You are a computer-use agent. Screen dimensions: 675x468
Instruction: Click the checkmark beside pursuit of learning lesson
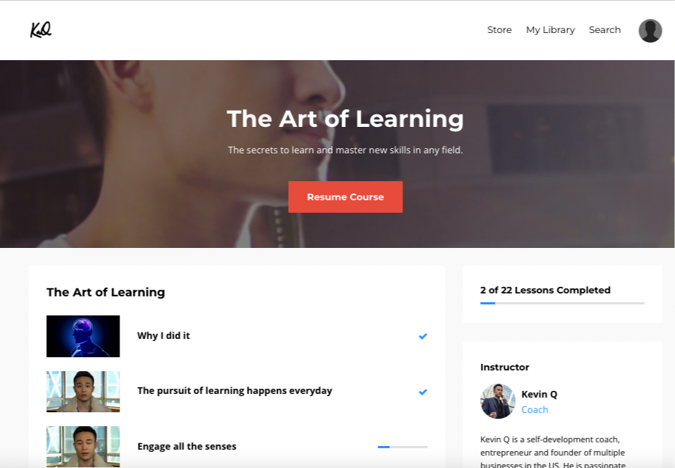click(x=423, y=392)
